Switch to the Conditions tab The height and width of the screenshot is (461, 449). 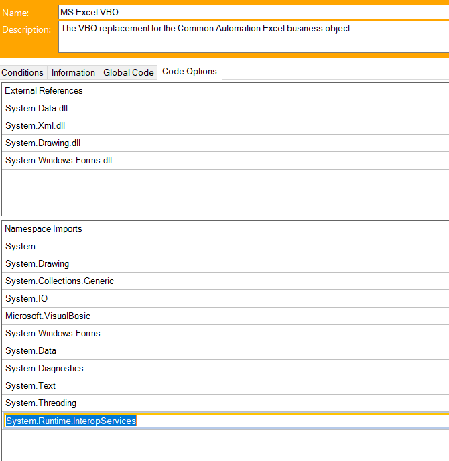click(23, 72)
